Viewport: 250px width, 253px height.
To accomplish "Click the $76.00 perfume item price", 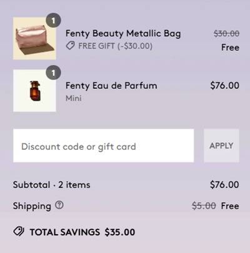I will click(225, 86).
